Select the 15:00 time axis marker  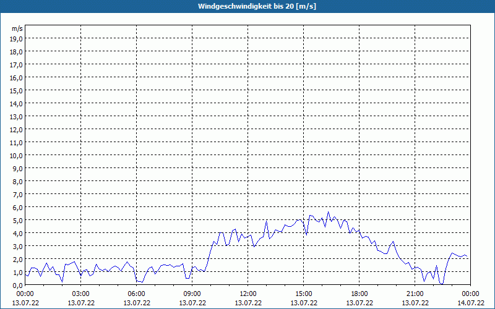point(304,294)
